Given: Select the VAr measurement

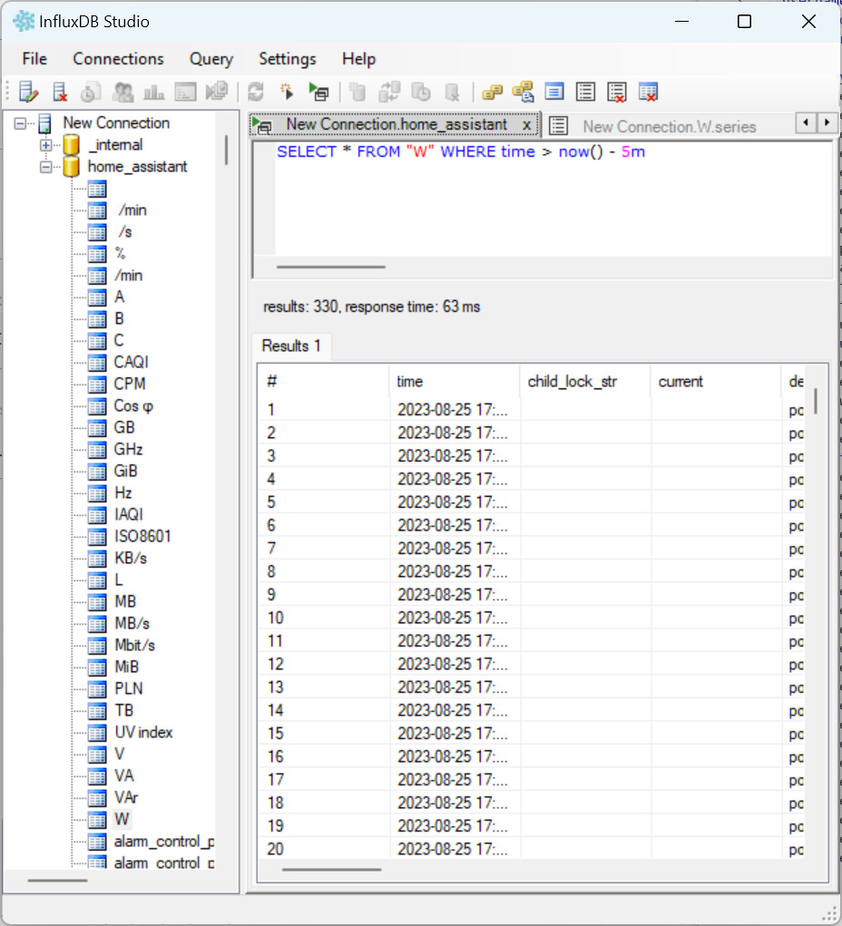Looking at the screenshot, I should [126, 797].
